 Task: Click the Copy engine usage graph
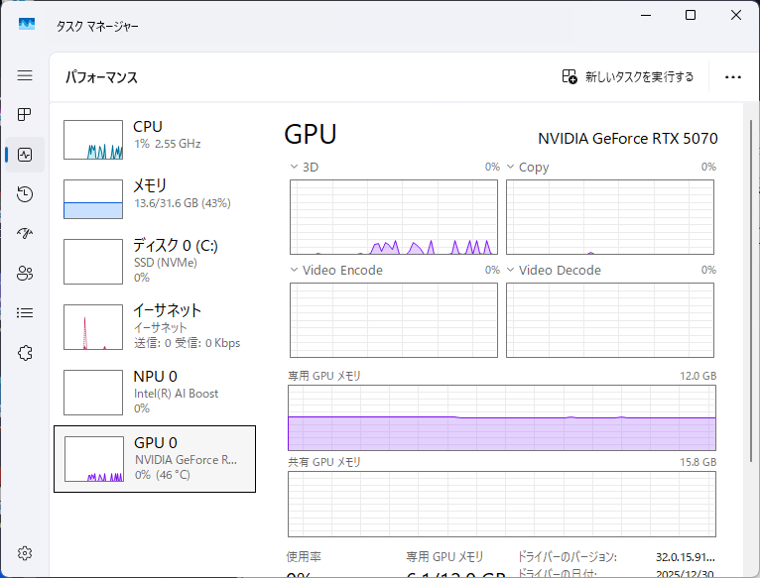(x=610, y=217)
